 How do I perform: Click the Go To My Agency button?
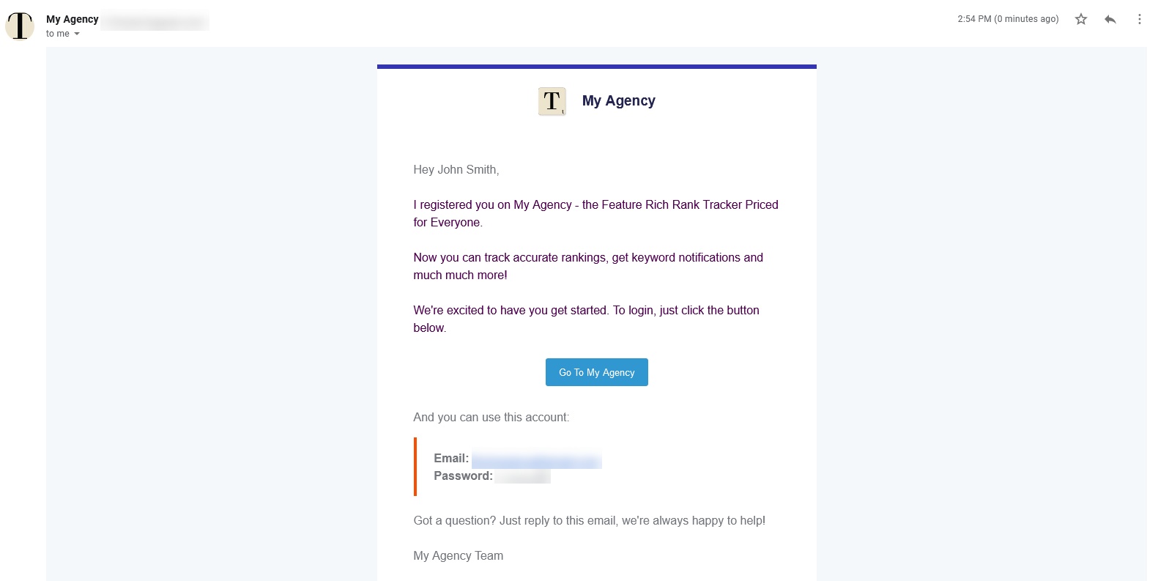pyautogui.click(x=596, y=372)
